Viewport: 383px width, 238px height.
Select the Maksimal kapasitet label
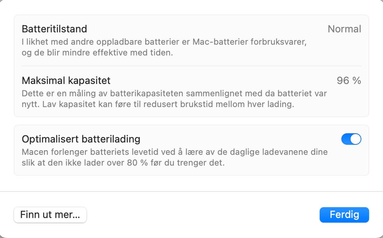66,80
